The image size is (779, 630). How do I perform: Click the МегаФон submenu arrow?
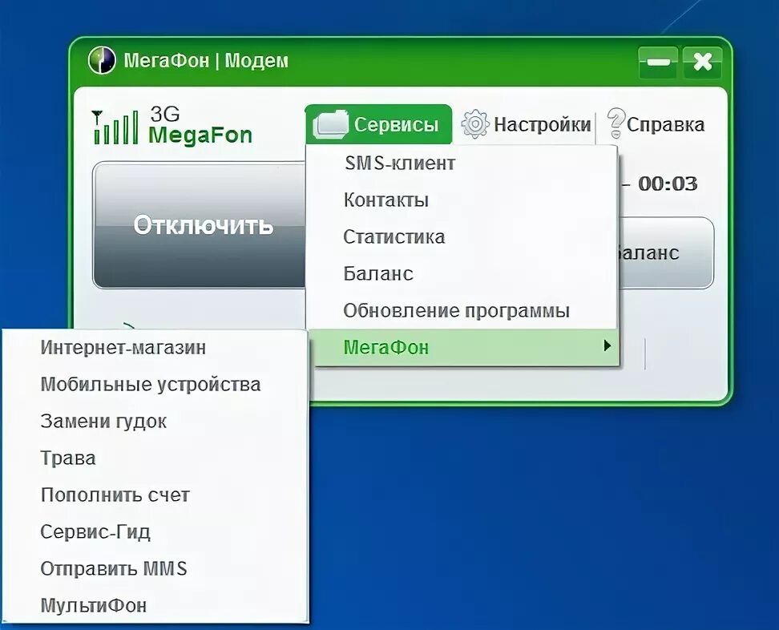point(607,345)
